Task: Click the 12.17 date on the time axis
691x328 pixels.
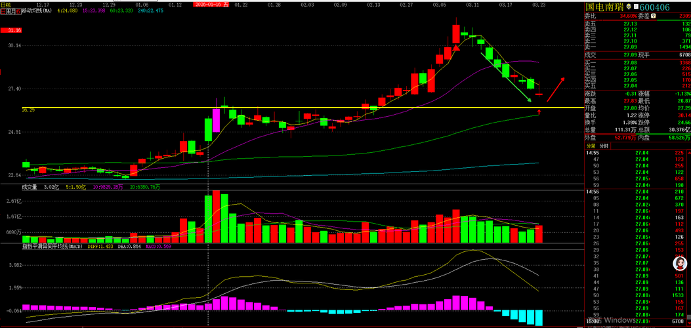Action: point(43,5)
